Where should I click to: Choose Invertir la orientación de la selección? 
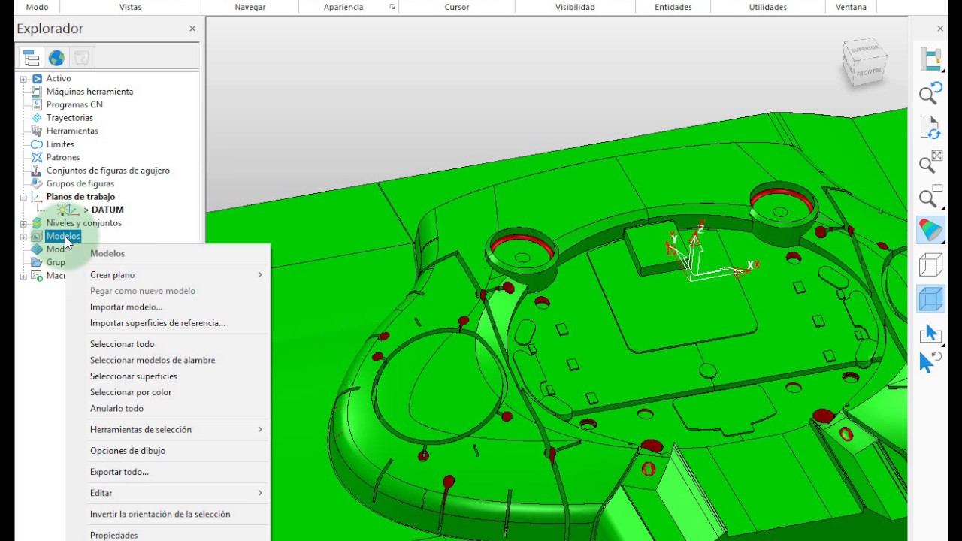(160, 515)
